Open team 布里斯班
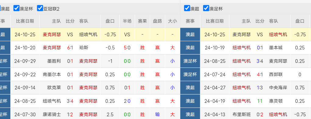The height and width of the screenshot is (119, 311). (242, 114)
